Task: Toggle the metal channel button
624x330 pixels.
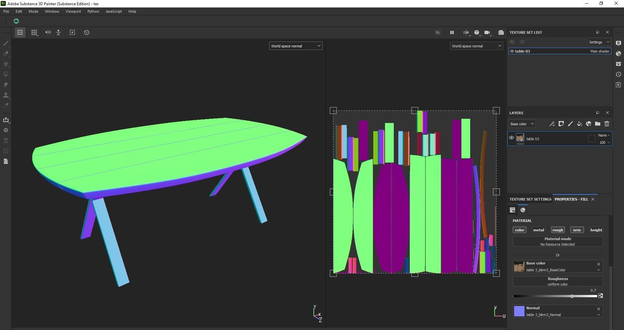Action: pos(538,230)
